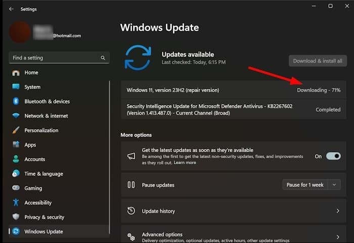Click the Advanced options gear icon

(x=131, y=236)
